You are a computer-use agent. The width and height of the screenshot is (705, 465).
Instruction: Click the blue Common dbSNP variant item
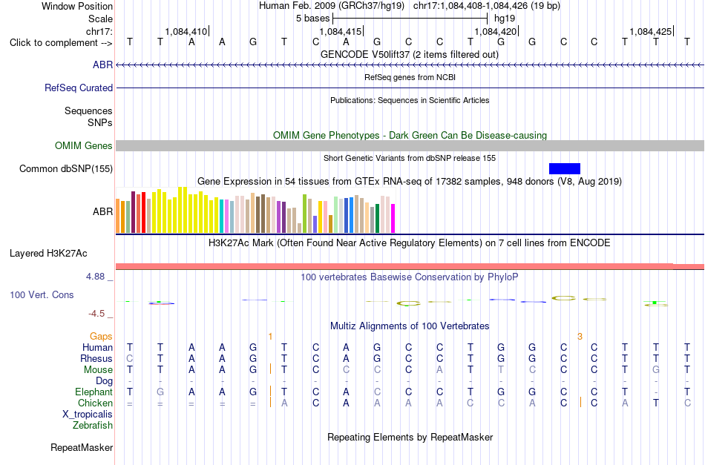tap(564, 168)
